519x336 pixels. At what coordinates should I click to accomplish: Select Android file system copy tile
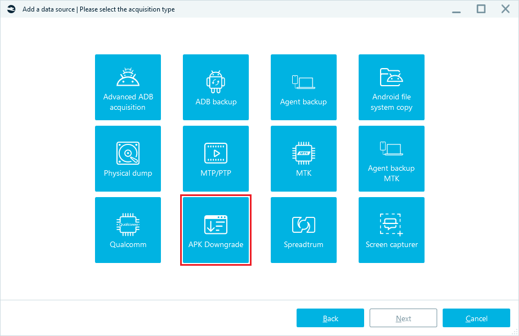(391, 87)
